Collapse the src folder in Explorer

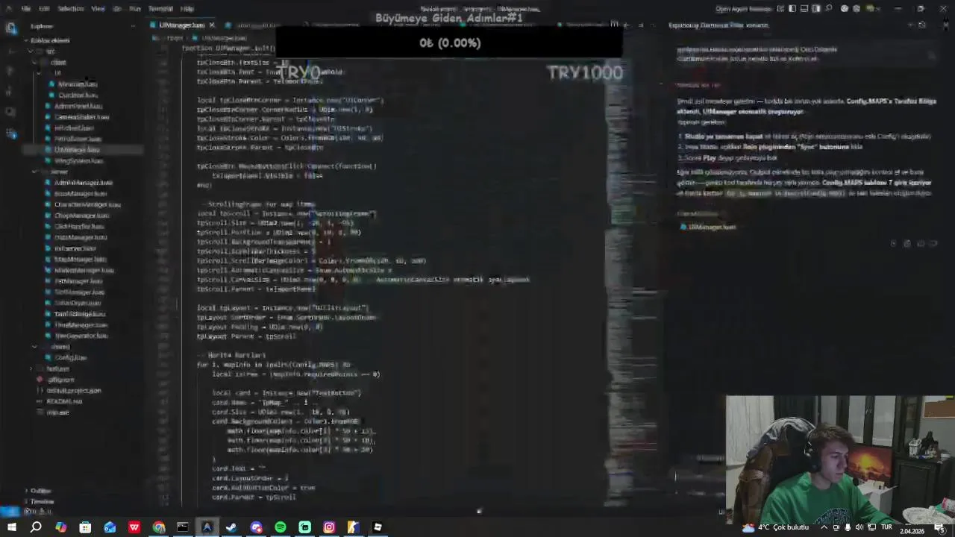click(50, 51)
